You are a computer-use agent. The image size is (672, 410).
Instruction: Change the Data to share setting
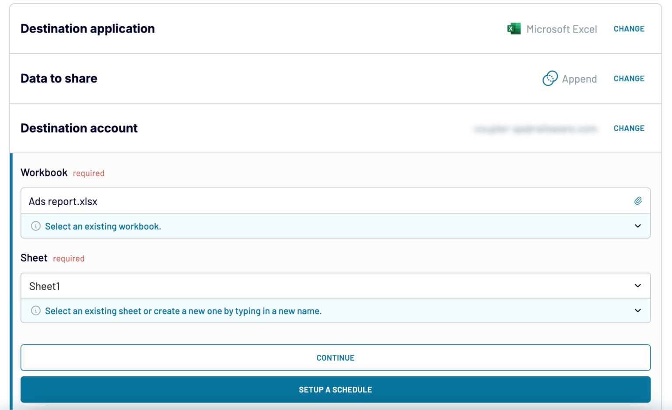[629, 79]
